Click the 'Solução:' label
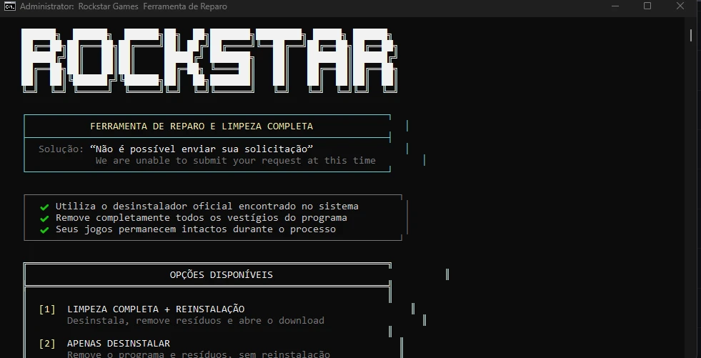 [x=61, y=149]
